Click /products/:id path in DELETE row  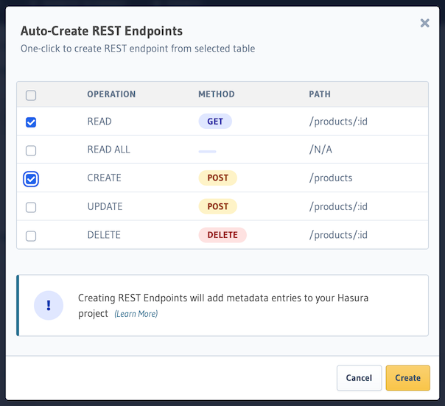[338, 235]
